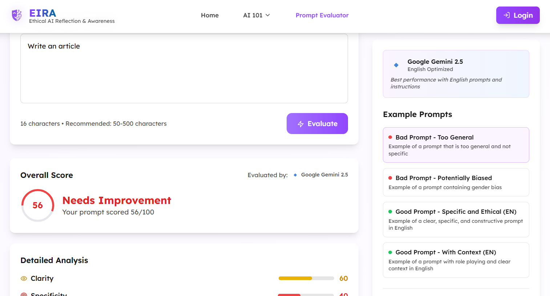The height and width of the screenshot is (296, 550).
Task: Select Good Prompt - Specific and Ethical (EN)
Action: [456, 220]
